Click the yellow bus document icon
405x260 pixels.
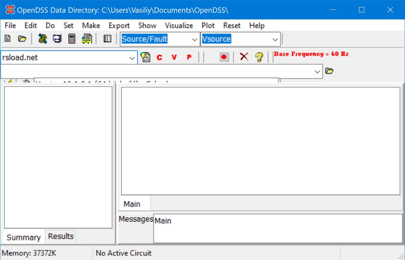coord(87,39)
